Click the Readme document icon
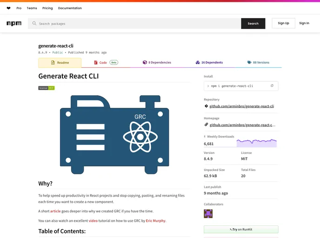 53,62
